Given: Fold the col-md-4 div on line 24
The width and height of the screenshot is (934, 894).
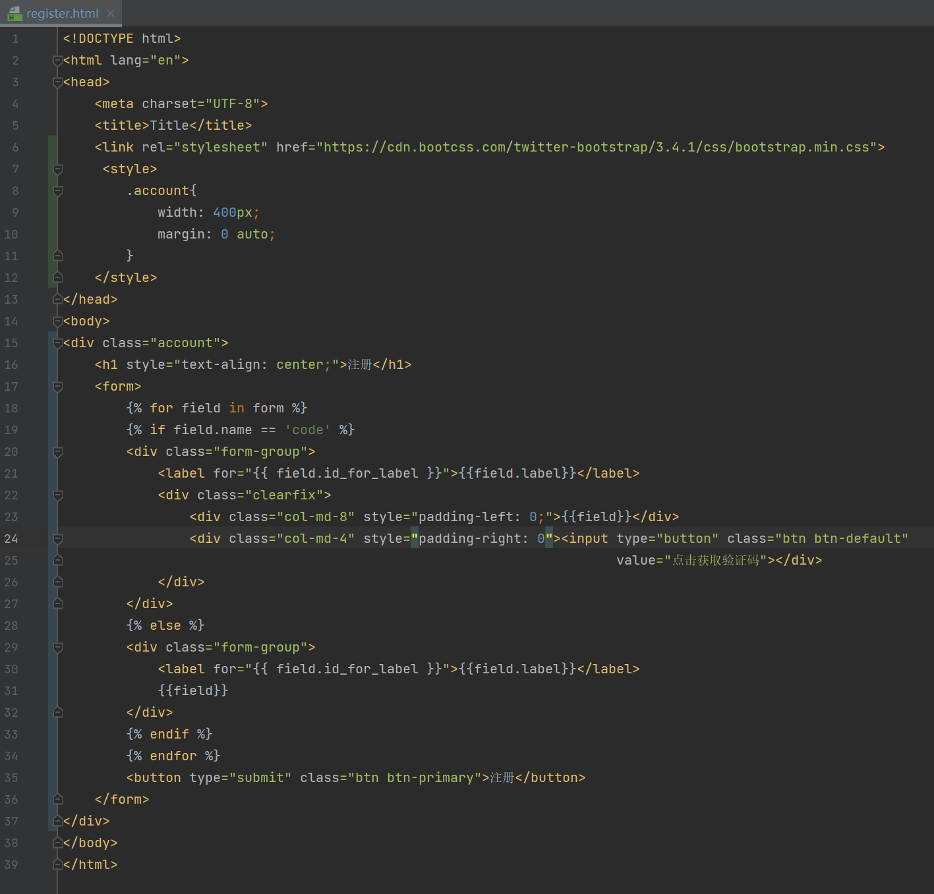Looking at the screenshot, I should (58, 539).
